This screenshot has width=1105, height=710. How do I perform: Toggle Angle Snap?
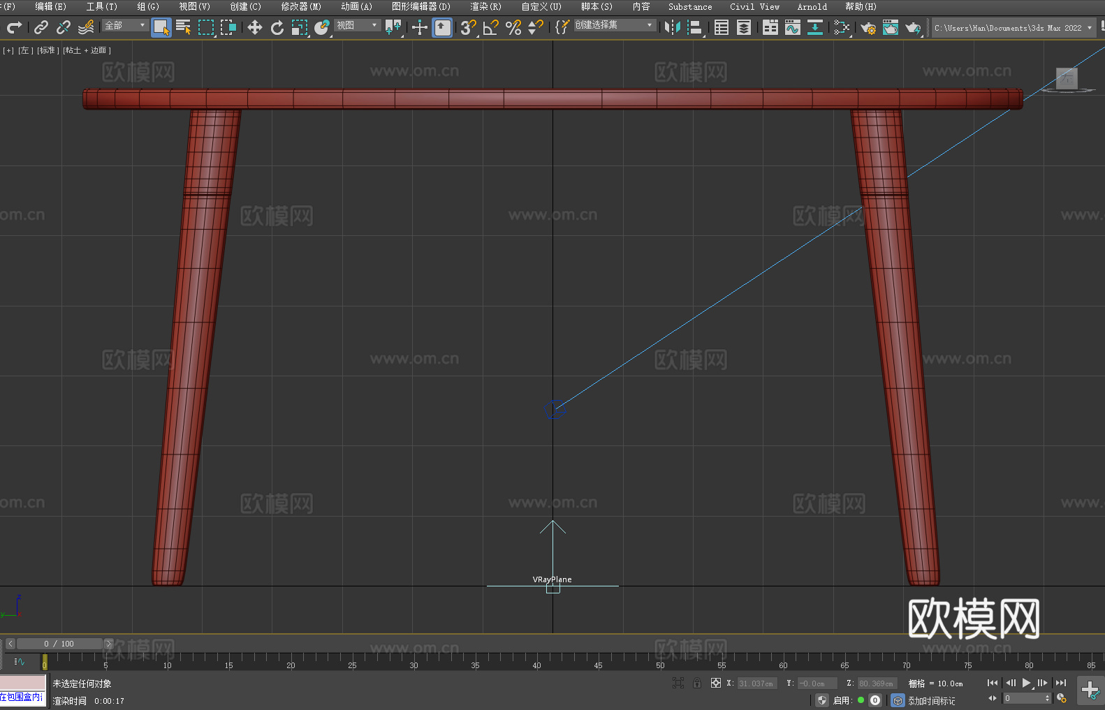491,27
